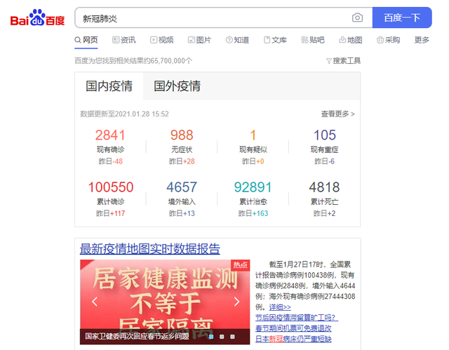449x350 pixels.
Task: Click the camera image search icon
Action: point(357,18)
